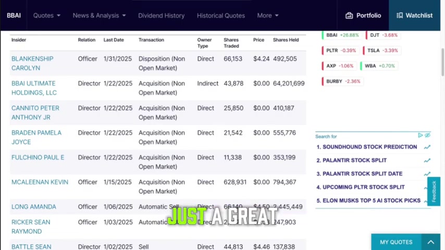Click the BBAI ticker in navigation bar
The height and width of the screenshot is (250, 445).
14,16
